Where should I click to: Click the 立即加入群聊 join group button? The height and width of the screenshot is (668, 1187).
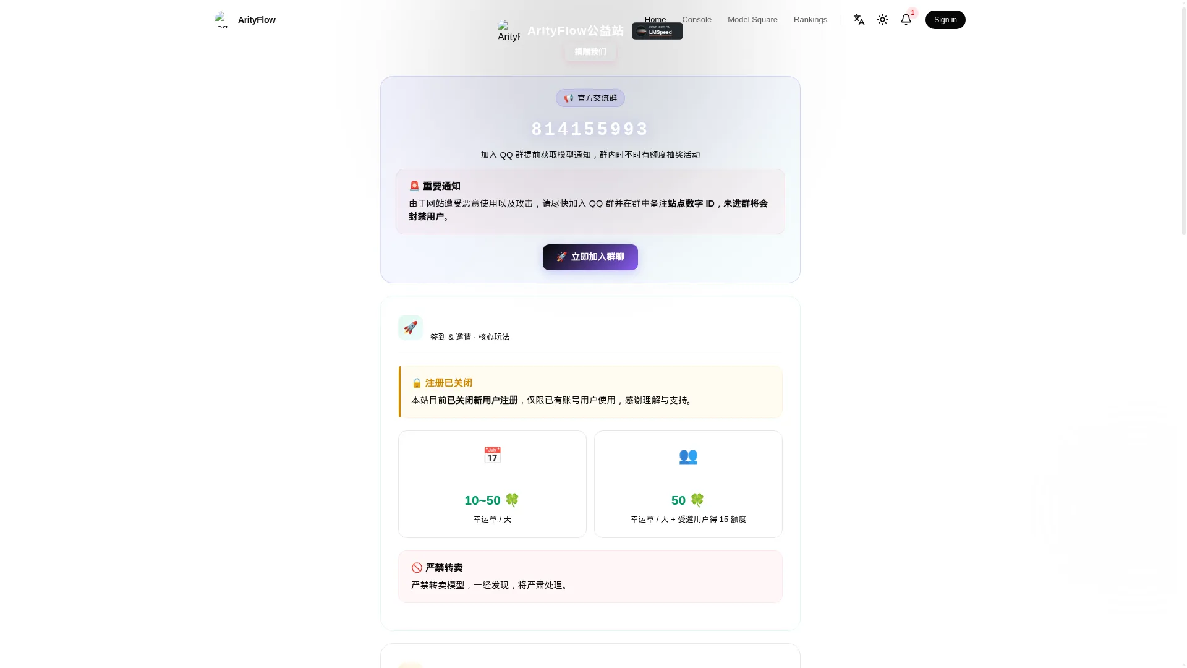(590, 257)
